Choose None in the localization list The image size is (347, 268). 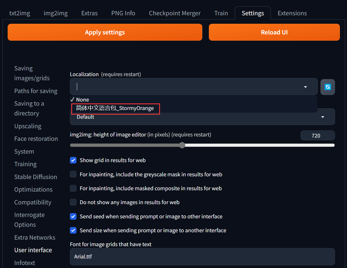pyautogui.click(x=82, y=100)
